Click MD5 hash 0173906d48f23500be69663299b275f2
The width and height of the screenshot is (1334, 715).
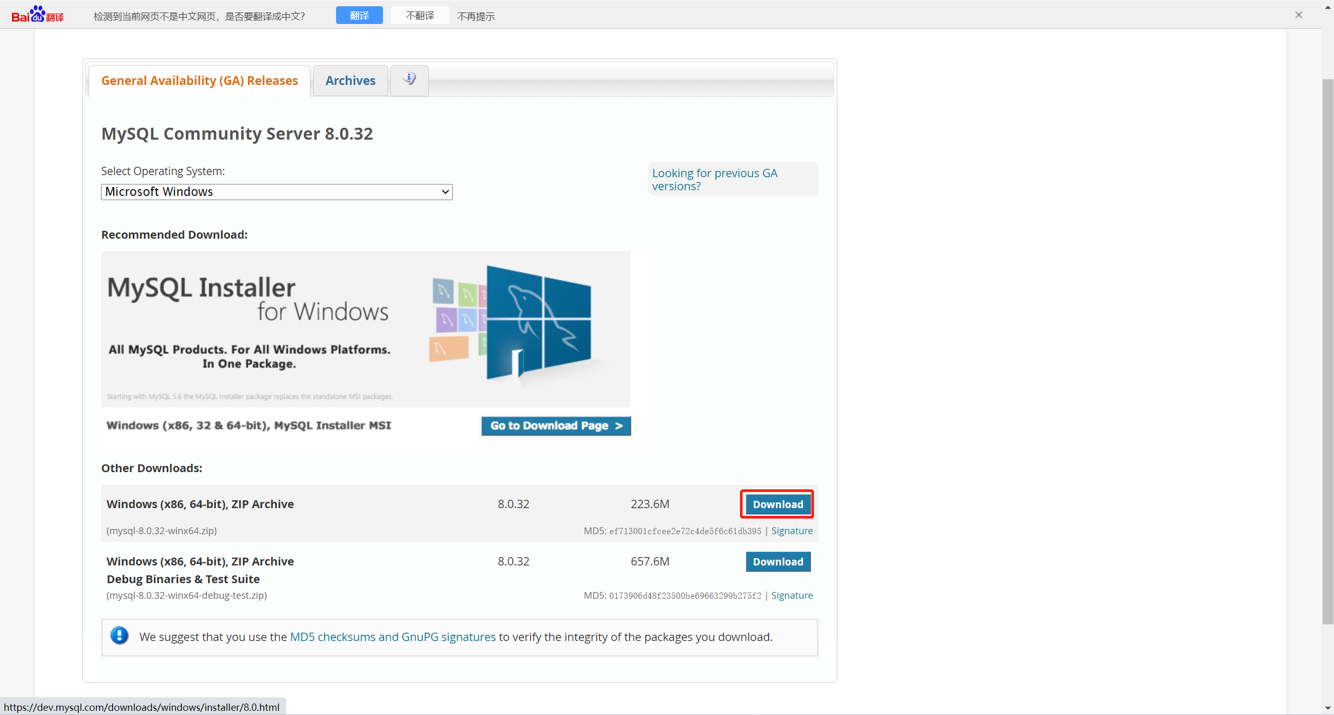click(685, 596)
